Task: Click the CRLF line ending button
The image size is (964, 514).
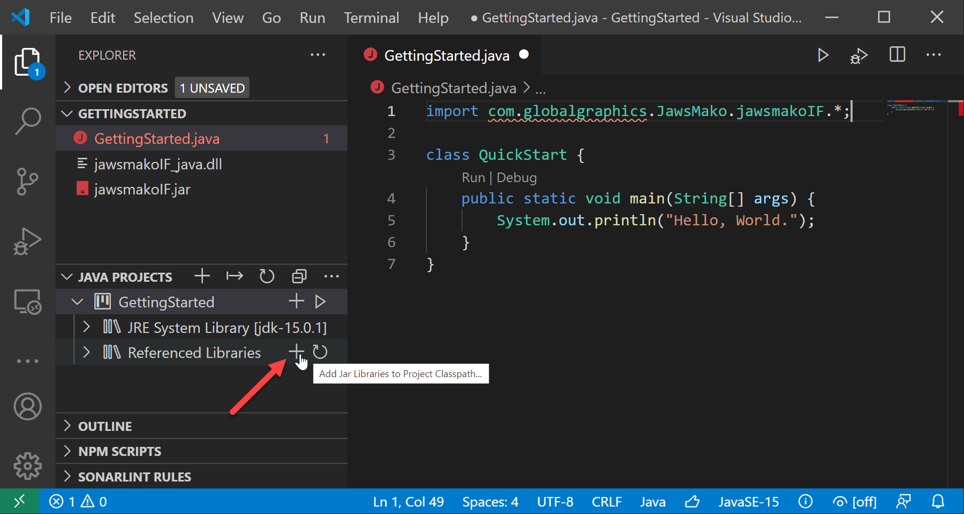Action: tap(606, 502)
